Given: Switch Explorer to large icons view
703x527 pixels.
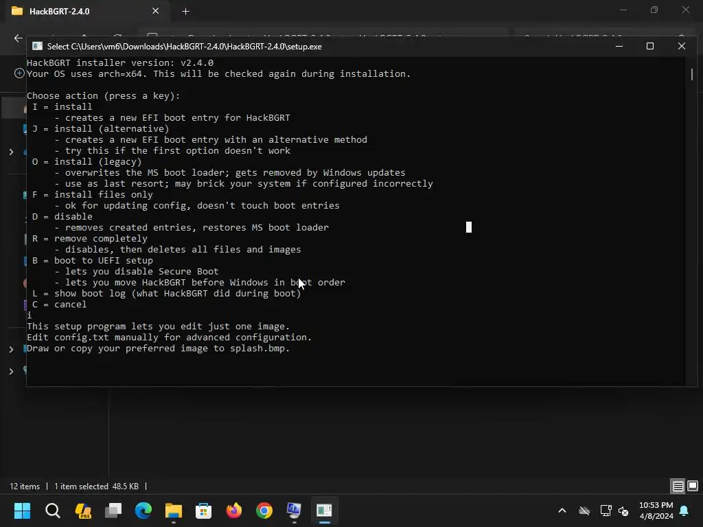Looking at the screenshot, I should 693,486.
